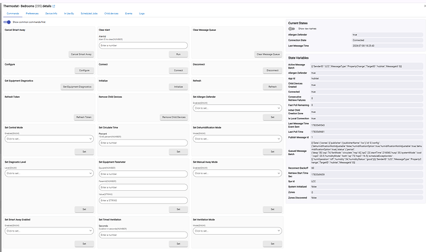This screenshot has width=426, height=252.
Task: Click Set under Set Smart Away Enabled
Action: click(x=84, y=243)
